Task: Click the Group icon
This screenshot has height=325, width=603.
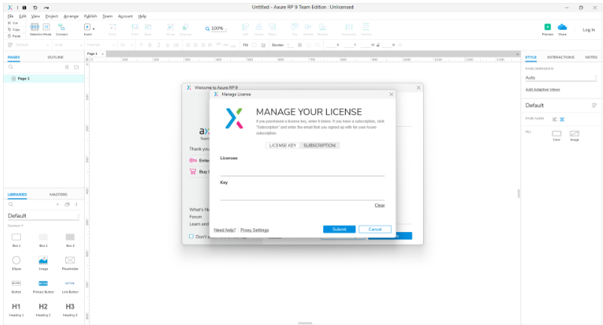Action: pyautogui.click(x=170, y=29)
